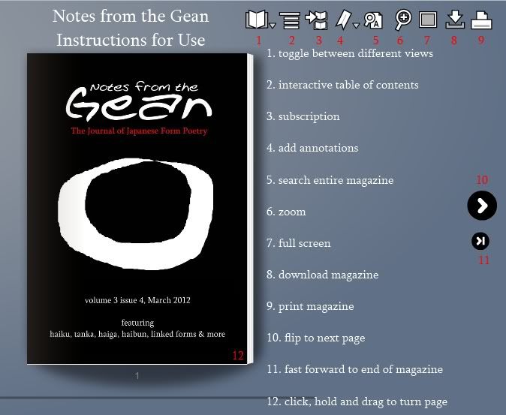Flip to the next page
Viewport: 506px width, 415px height.
(x=482, y=206)
